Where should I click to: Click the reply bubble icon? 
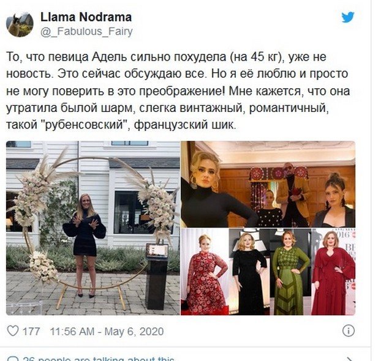click(12, 359)
